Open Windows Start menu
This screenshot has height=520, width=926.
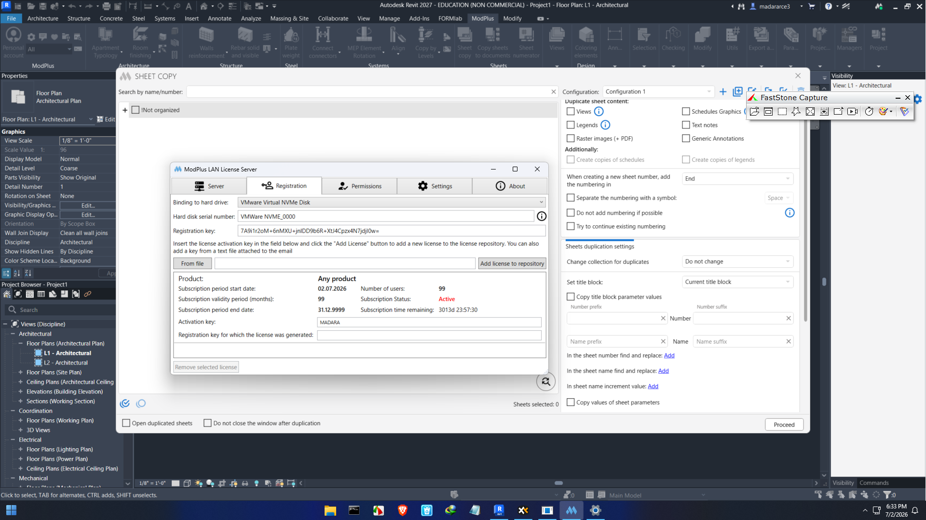click(x=11, y=510)
